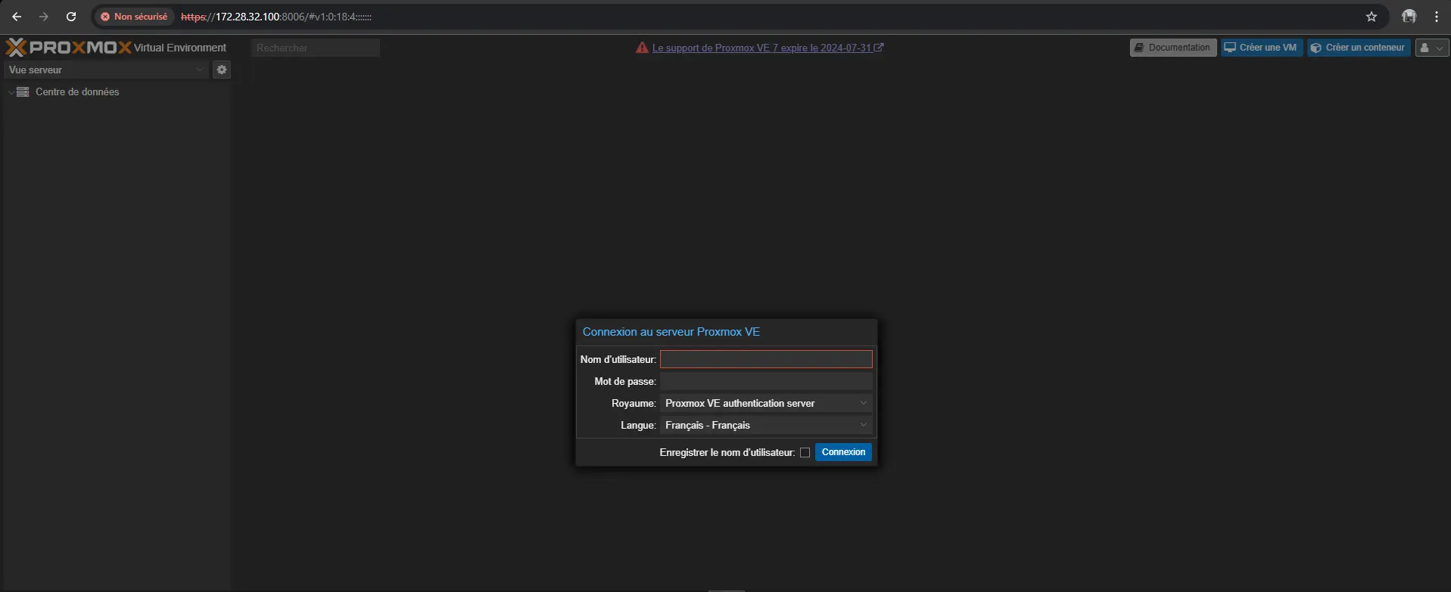Click external link icon after support notice
Screen dimensions: 1451x592
tap(879, 48)
